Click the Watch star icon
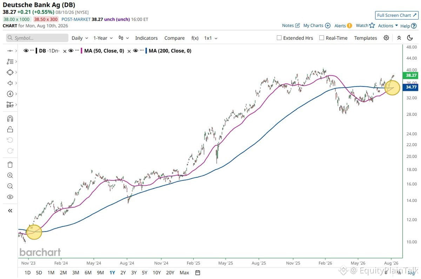The width and height of the screenshot is (421, 279). click(x=372, y=26)
